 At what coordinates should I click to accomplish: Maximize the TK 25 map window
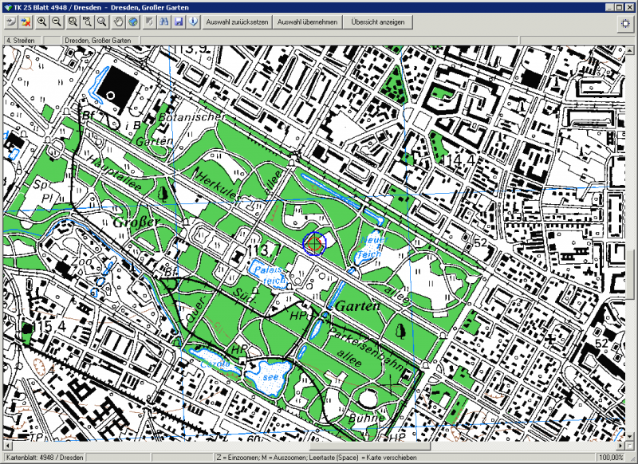tap(618, 6)
